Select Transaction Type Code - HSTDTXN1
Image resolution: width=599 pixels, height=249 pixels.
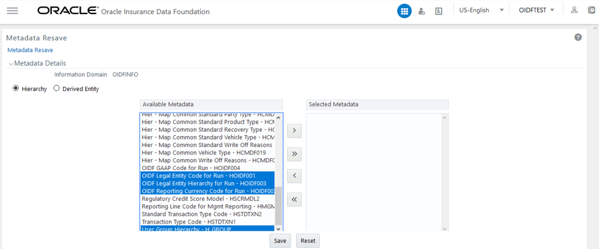click(208, 221)
